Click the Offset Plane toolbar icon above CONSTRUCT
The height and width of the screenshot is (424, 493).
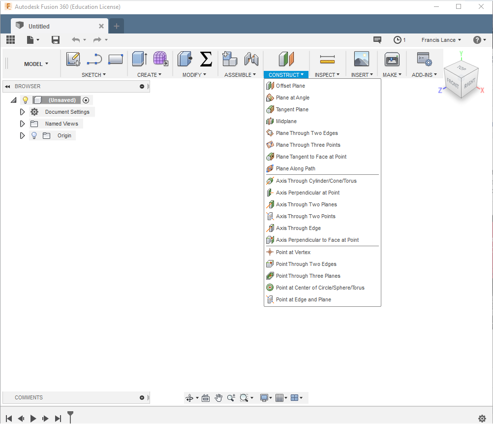(286, 59)
